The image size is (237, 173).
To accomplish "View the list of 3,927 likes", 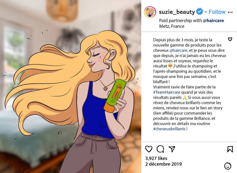I will (x=156, y=158).
